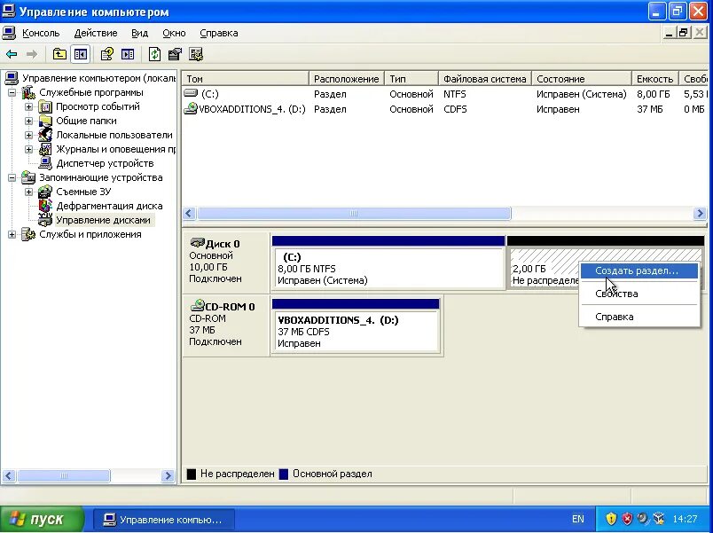Expand the Просмотр событий node
Image resolution: width=713 pixels, height=533 pixels.
[28, 107]
